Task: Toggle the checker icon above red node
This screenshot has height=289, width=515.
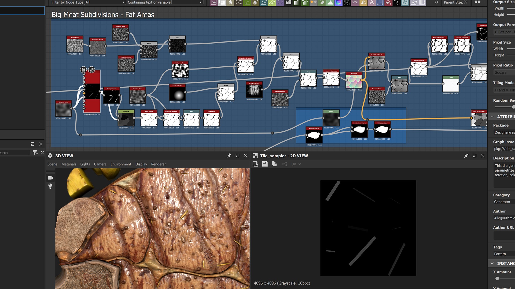Action: (91, 70)
